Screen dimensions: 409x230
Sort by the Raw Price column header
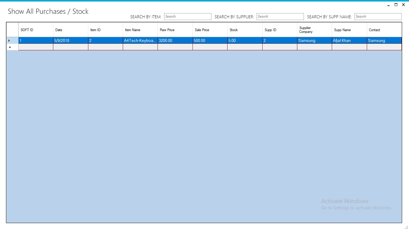pyautogui.click(x=175, y=30)
